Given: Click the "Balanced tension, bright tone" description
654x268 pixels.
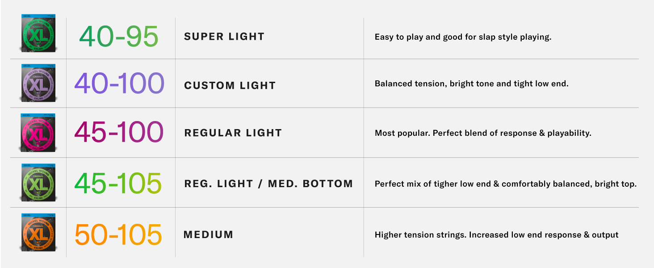Looking at the screenshot, I should click(471, 84).
